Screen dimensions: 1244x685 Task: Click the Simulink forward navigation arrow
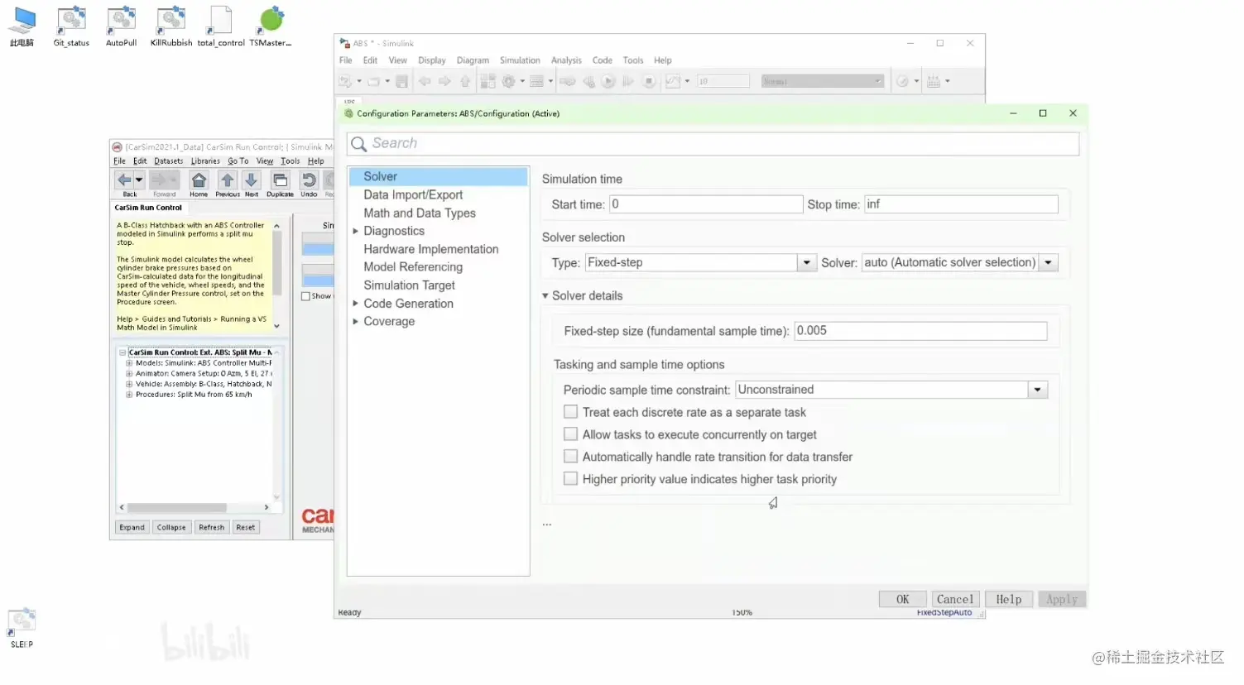(x=444, y=81)
